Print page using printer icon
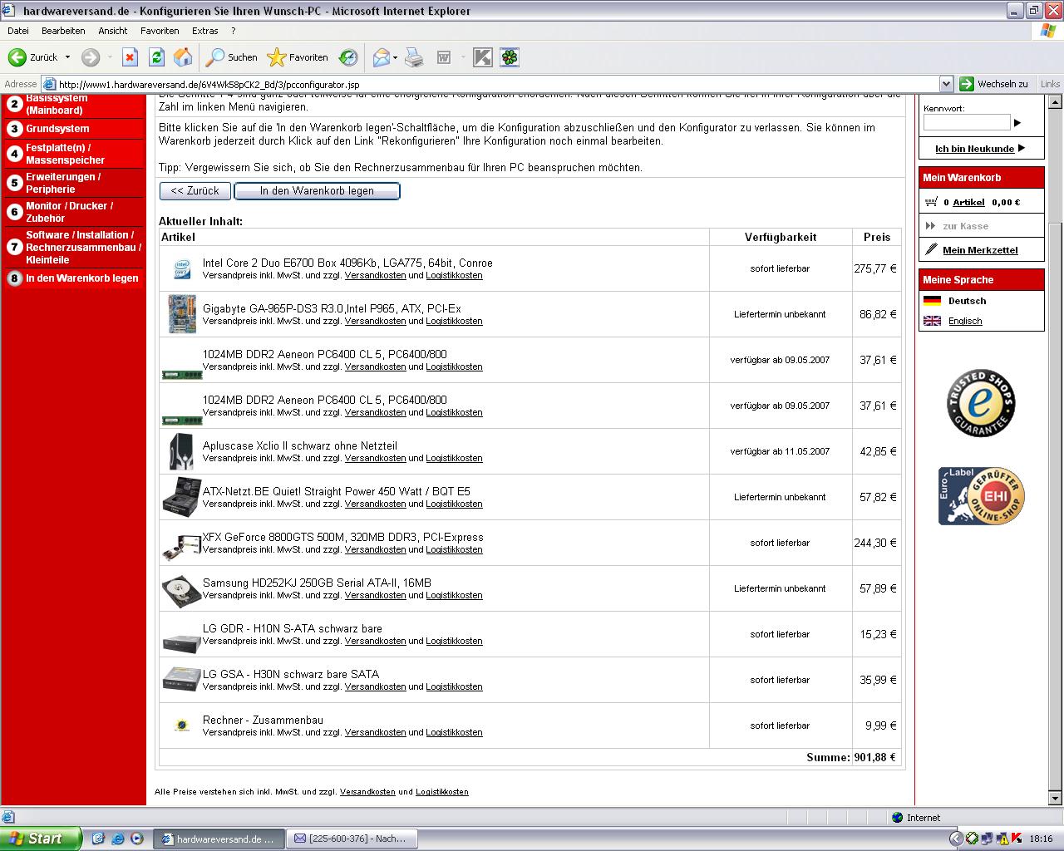Screen dimensions: 1064x851 [x=414, y=57]
